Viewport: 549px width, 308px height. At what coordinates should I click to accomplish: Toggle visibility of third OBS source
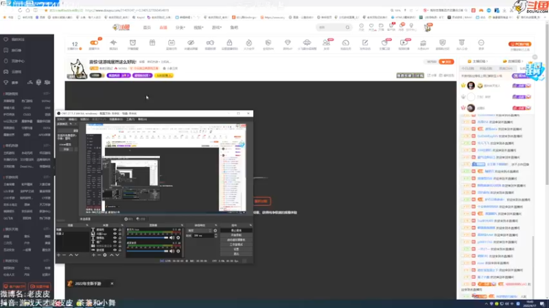(115, 238)
